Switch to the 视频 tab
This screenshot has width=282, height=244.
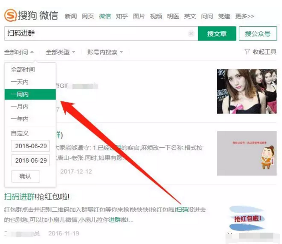click(x=156, y=16)
